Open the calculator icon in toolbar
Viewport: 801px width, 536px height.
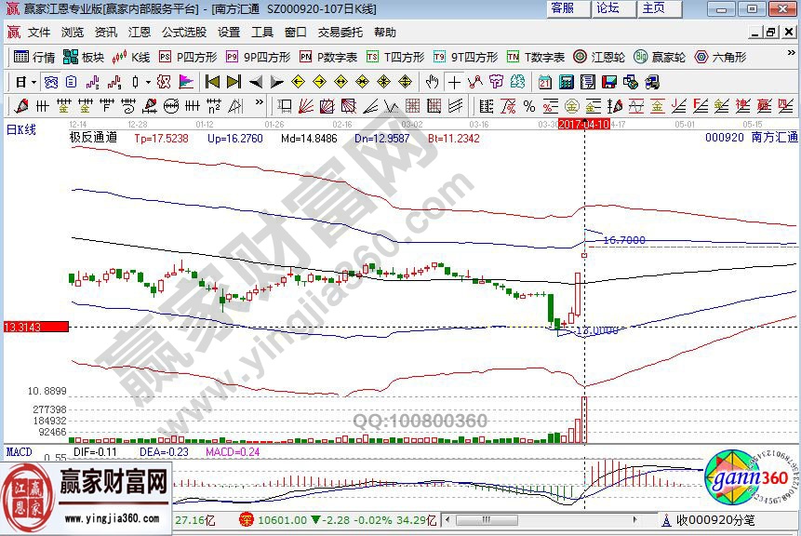(566, 82)
